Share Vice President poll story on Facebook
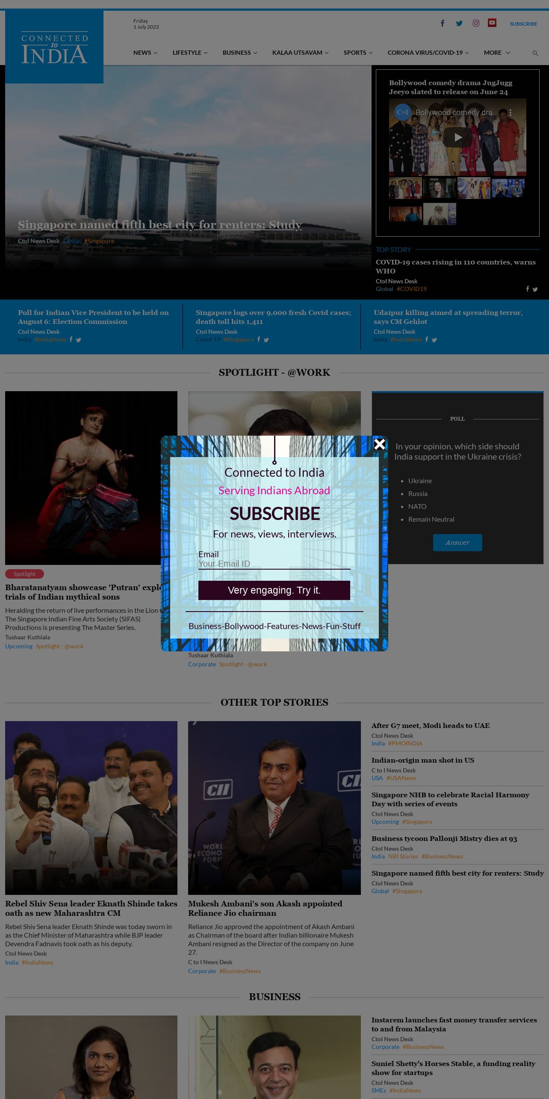This screenshot has height=1099, width=549. (71, 339)
